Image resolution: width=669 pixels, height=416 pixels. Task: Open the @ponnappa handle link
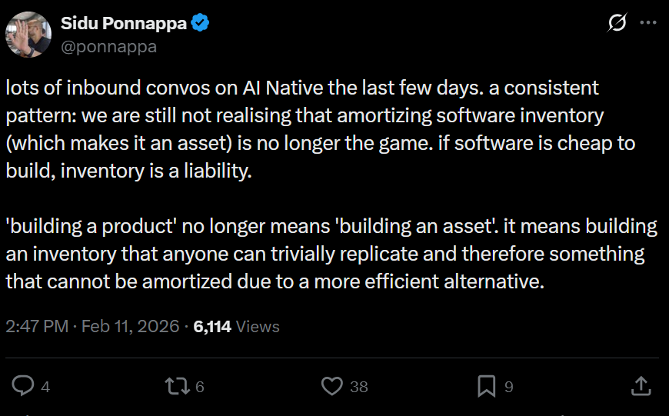[108, 47]
